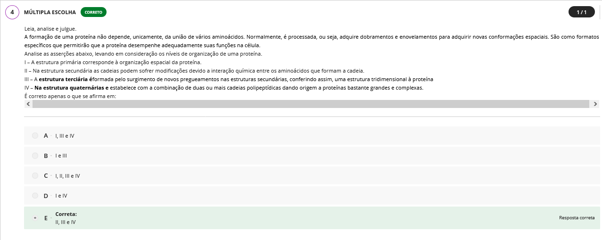Viewport: 602px width, 240px height.
Task: Click the question number 4 circle
Action: click(12, 12)
